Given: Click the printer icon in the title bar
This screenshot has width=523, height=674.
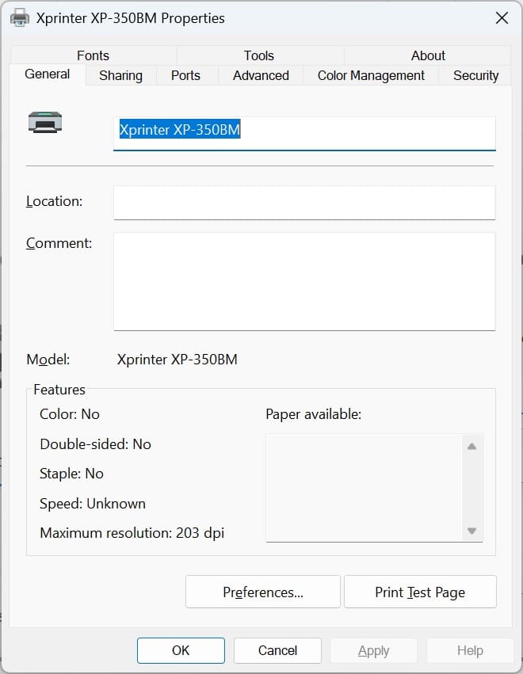Looking at the screenshot, I should pyautogui.click(x=20, y=18).
